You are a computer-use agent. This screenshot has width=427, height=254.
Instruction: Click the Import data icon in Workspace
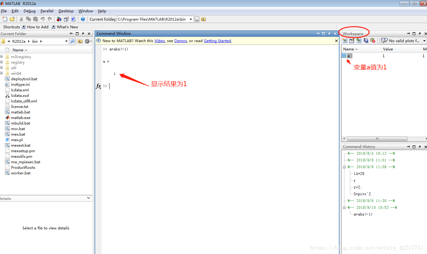[359, 41]
